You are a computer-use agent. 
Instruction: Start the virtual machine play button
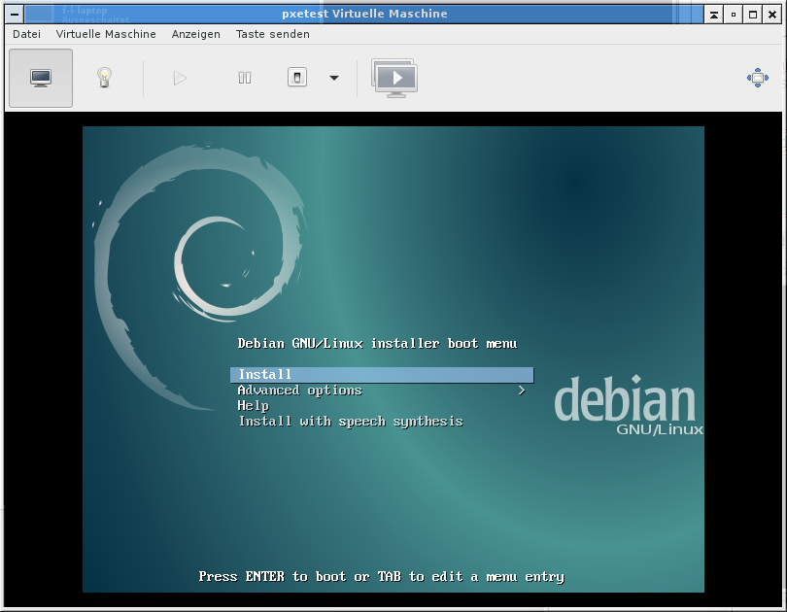point(180,78)
